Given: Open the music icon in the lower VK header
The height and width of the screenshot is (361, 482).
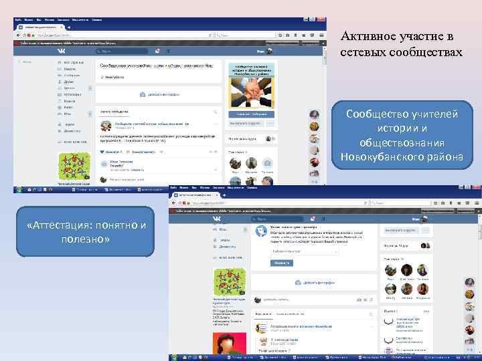Looking at the screenshot, I should click(323, 219).
